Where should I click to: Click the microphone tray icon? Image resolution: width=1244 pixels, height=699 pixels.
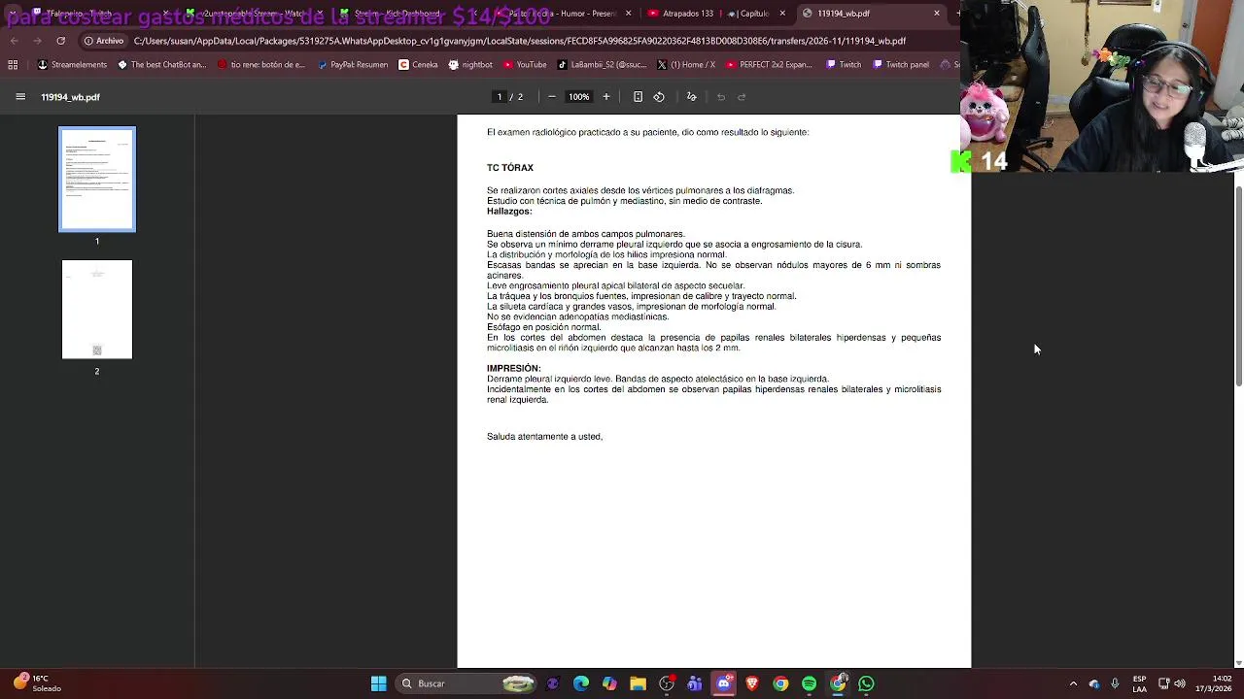point(1115,683)
